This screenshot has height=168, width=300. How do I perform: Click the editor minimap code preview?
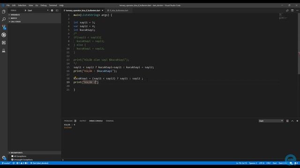[x=283, y=17]
